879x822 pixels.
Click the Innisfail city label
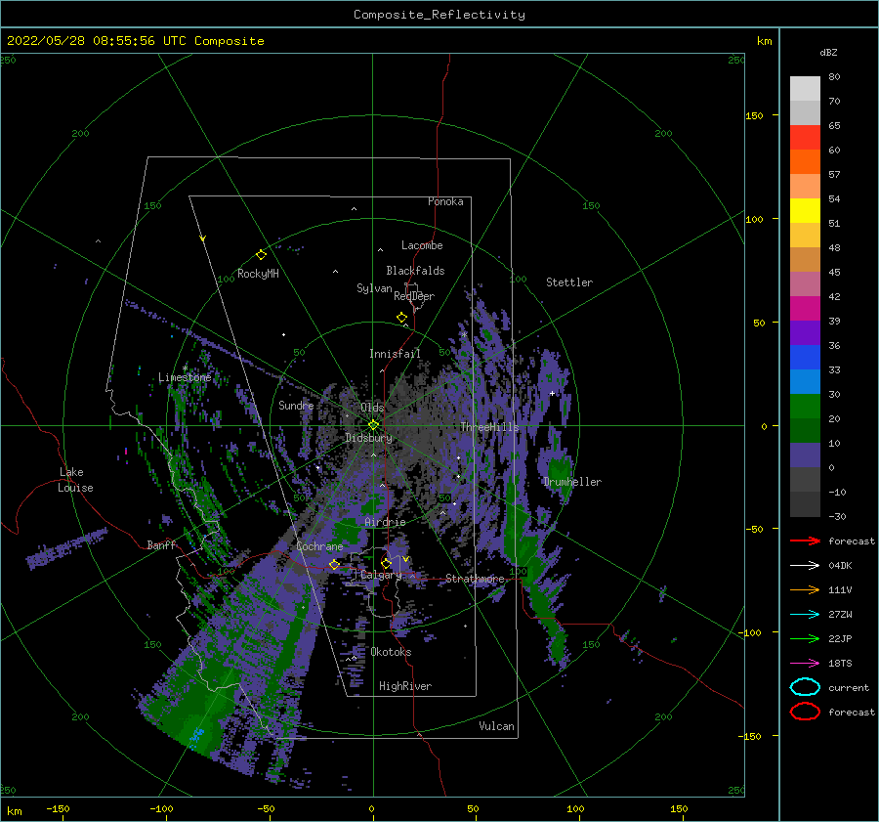pos(395,354)
